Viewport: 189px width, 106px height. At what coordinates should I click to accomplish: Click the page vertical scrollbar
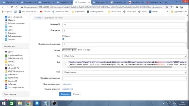coord(188,35)
